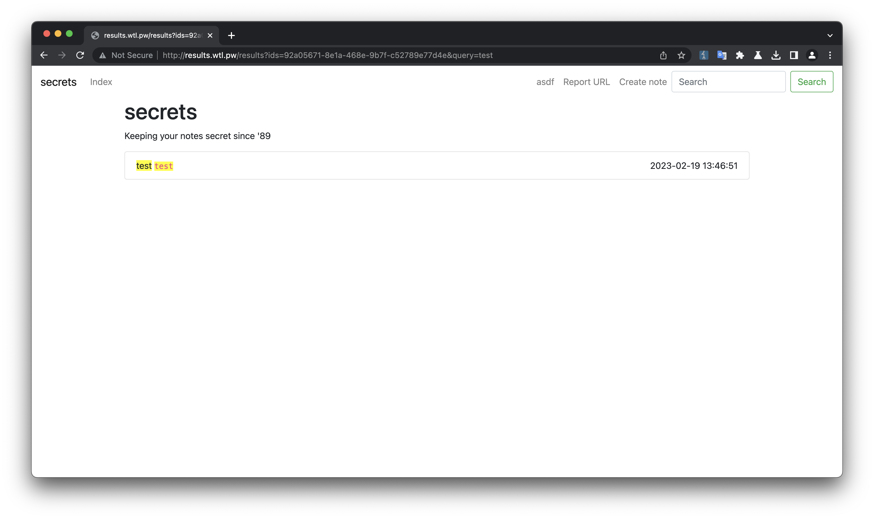874x519 pixels.
Task: Maximize the window with the green button
Action: [x=69, y=33]
